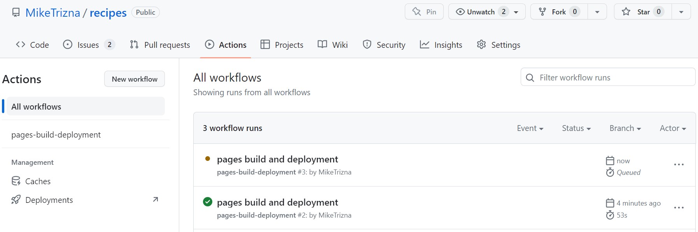Image resolution: width=698 pixels, height=232 pixels.
Task: Open the Wiki tab
Action: point(332,45)
